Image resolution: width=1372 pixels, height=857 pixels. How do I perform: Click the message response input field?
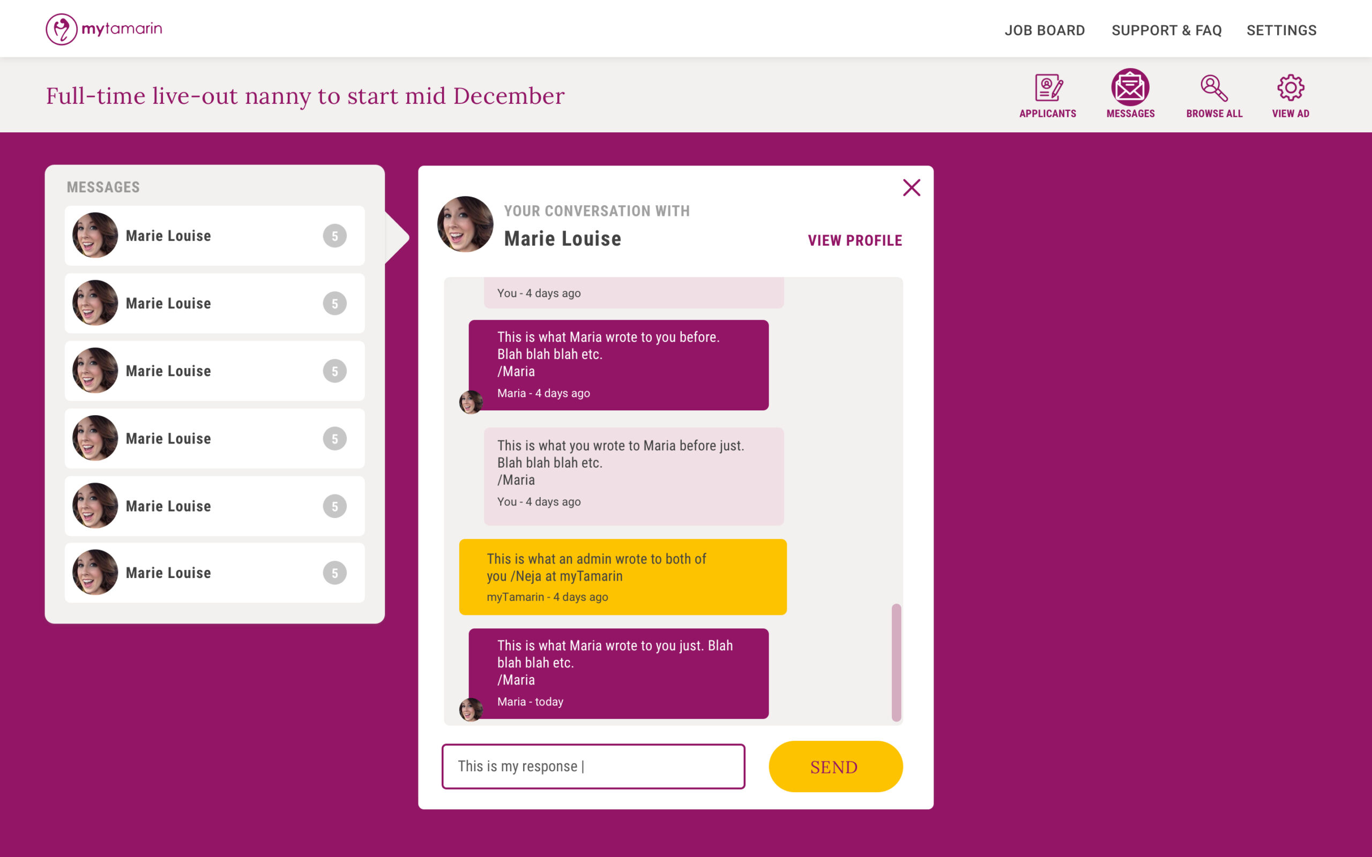coord(593,766)
